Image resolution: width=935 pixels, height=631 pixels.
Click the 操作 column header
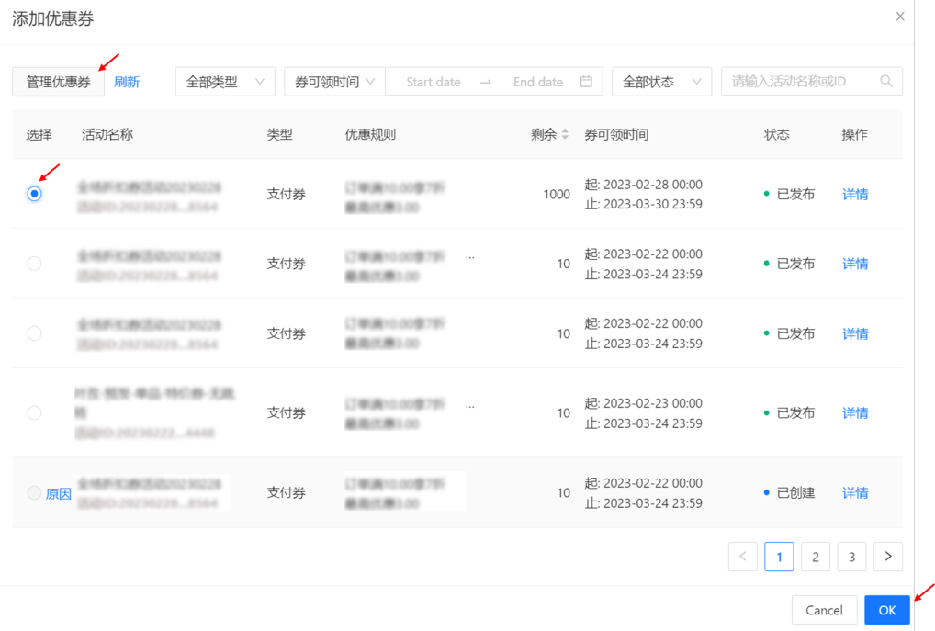click(x=854, y=134)
